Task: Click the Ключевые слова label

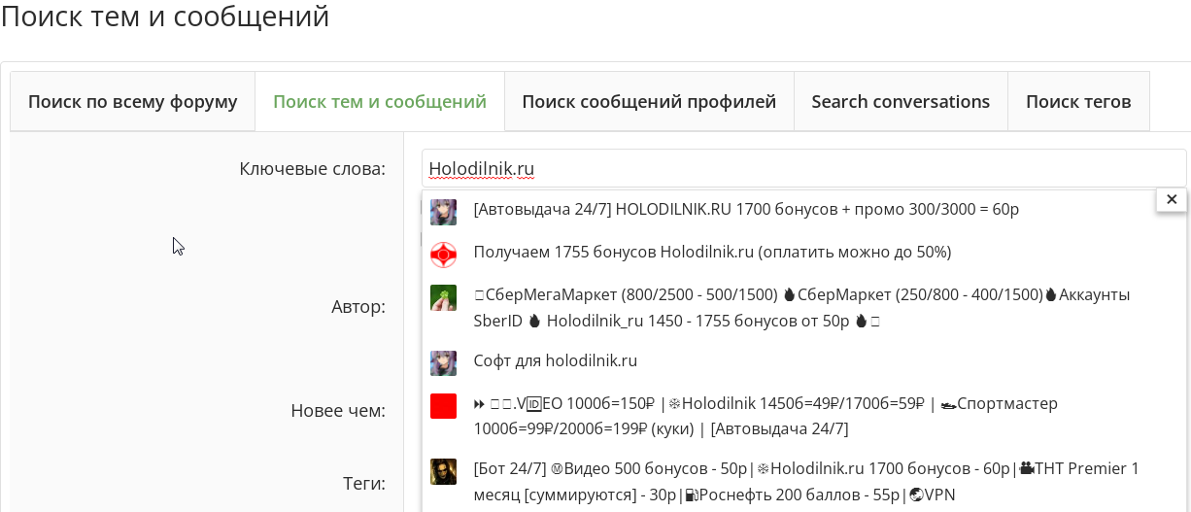Action: pyautogui.click(x=312, y=169)
